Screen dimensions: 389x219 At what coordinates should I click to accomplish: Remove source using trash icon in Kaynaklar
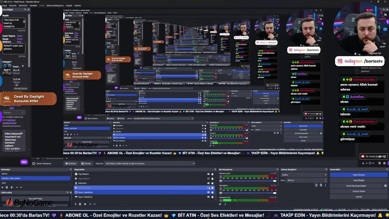(80, 204)
